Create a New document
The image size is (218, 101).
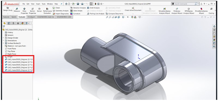tap(69, 4)
